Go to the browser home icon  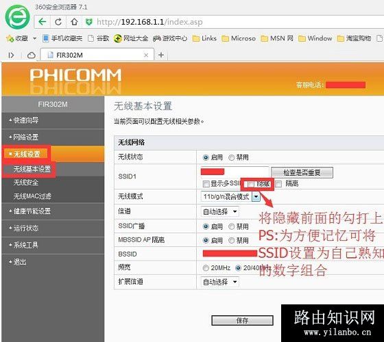pos(74,22)
